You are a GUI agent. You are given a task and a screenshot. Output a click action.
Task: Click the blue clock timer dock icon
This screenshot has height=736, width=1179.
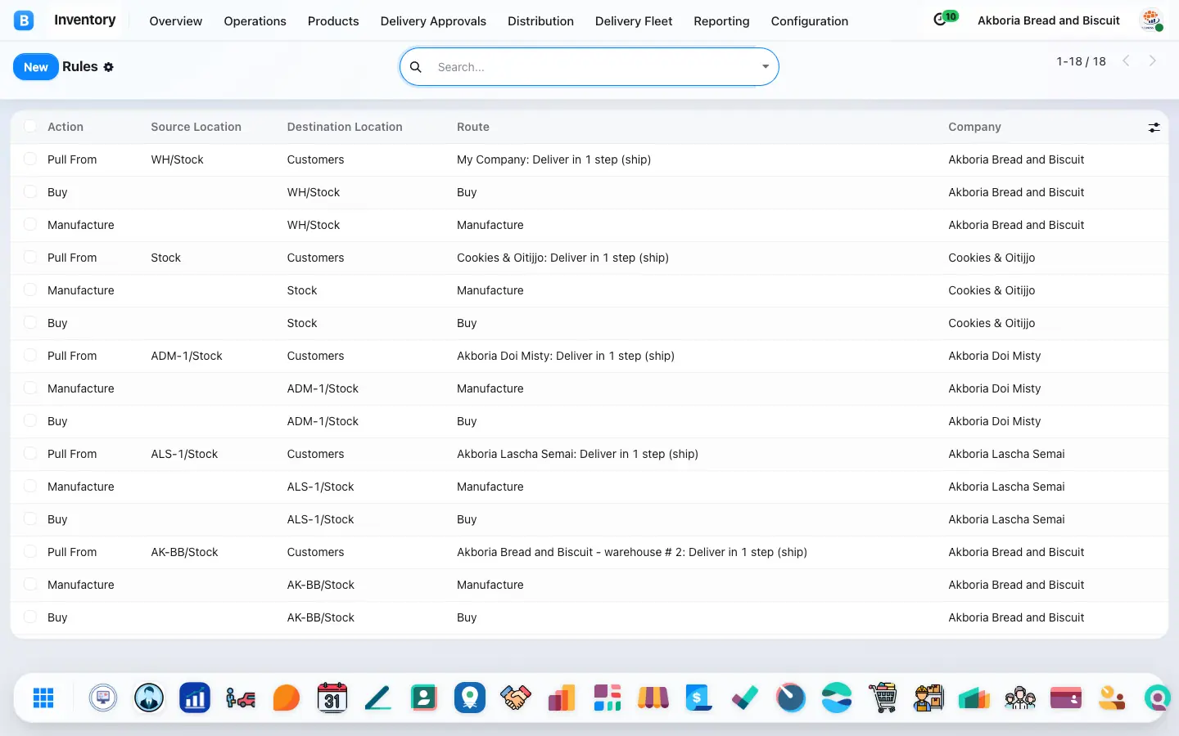tap(791, 698)
